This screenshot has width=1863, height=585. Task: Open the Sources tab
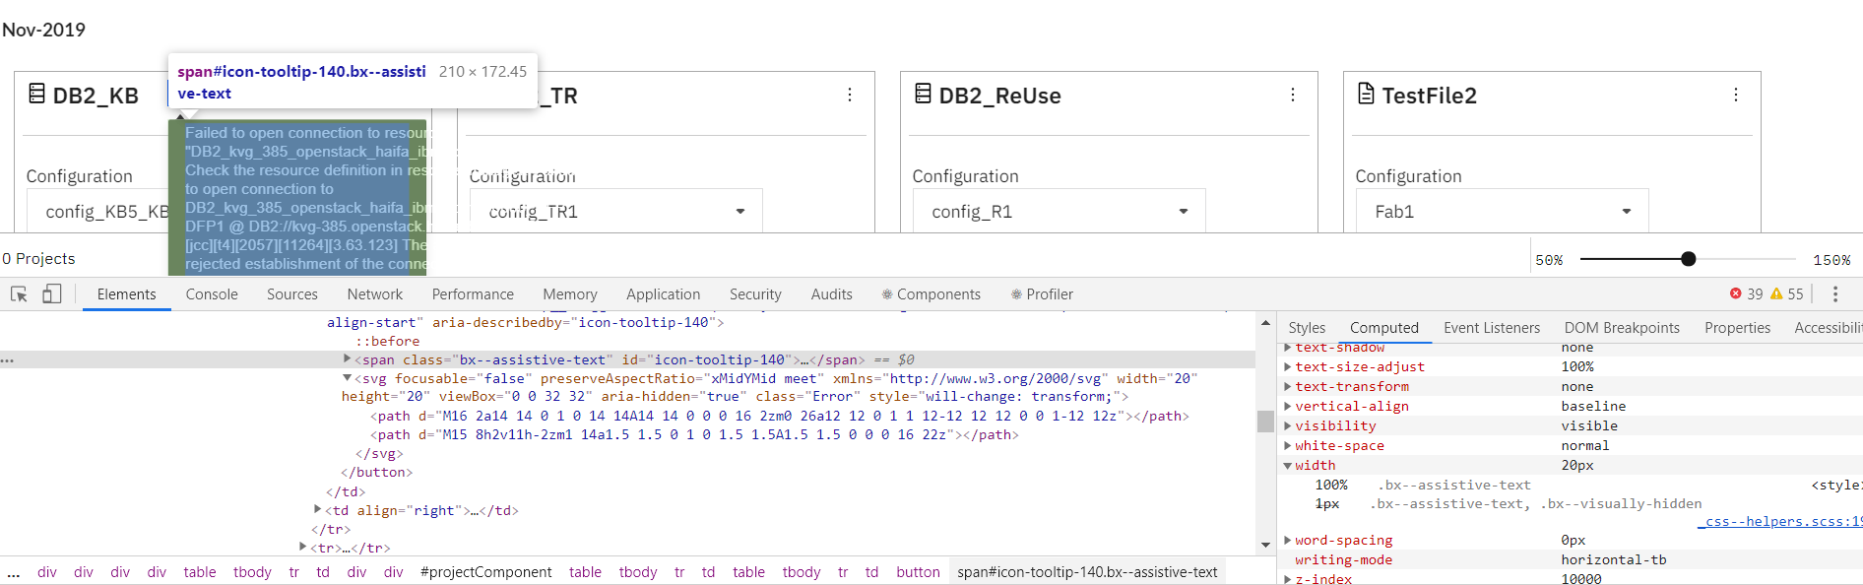pos(292,293)
